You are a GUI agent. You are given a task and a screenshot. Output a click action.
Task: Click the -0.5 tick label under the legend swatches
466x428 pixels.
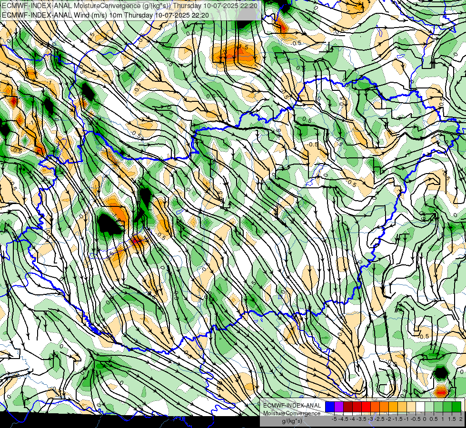click(x=416, y=419)
